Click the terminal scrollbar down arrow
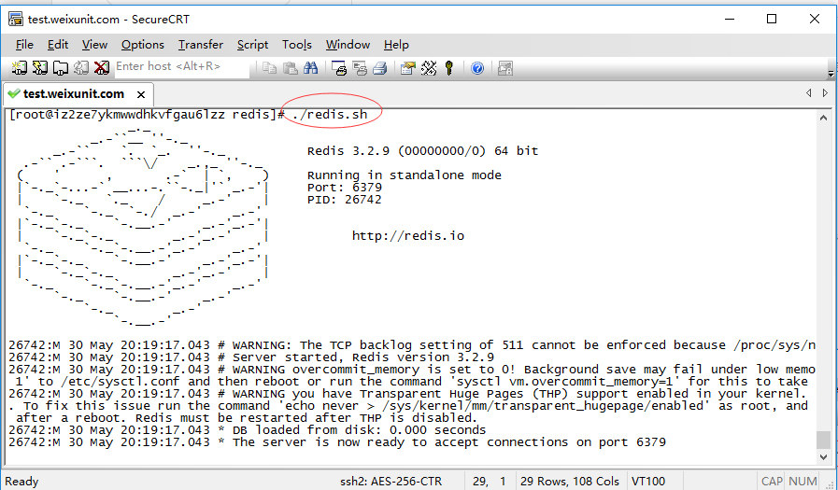 click(x=824, y=457)
